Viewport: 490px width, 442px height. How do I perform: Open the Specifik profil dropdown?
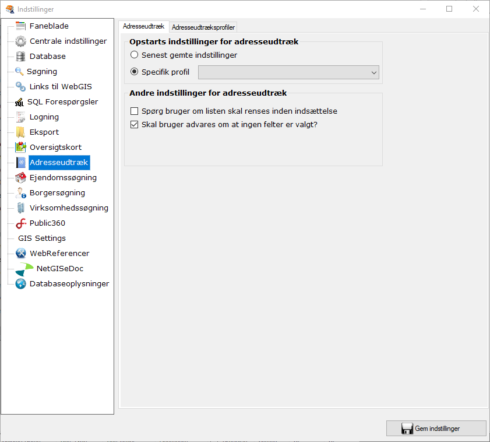(373, 72)
